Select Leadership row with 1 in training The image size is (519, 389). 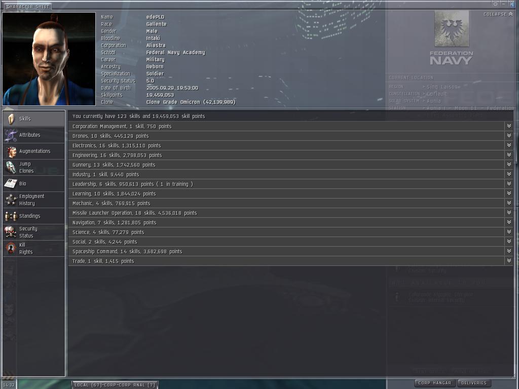(x=133, y=184)
